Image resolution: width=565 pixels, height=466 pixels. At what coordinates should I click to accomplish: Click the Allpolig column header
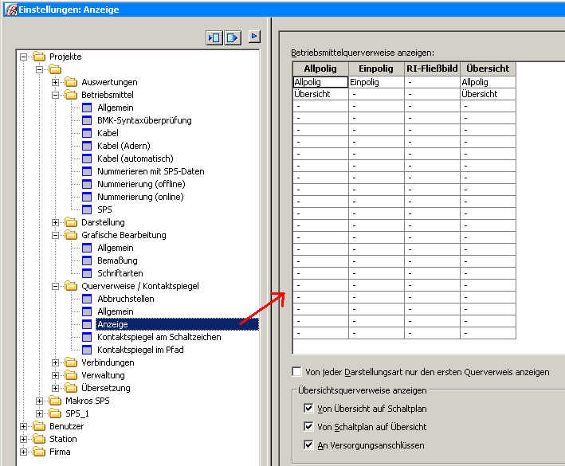[320, 69]
